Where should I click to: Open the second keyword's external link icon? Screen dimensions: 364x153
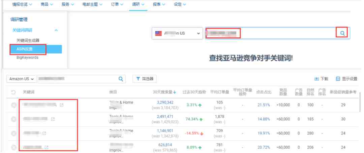point(53,119)
